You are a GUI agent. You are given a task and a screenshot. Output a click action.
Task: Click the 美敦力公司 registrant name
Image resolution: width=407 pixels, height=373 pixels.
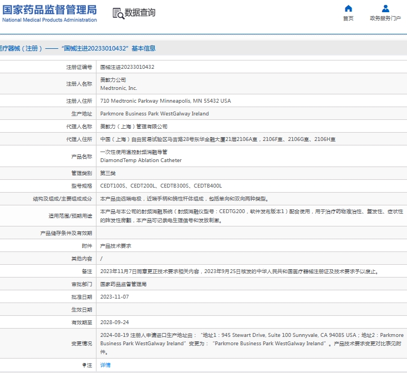pyautogui.click(x=113, y=80)
